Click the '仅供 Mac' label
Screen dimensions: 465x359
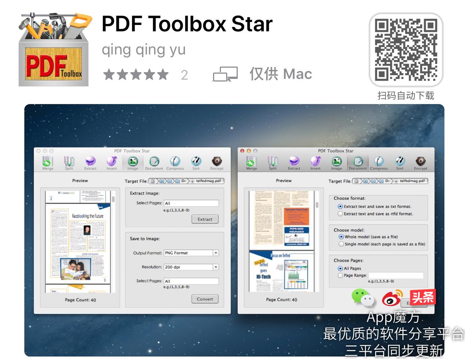pyautogui.click(x=281, y=74)
